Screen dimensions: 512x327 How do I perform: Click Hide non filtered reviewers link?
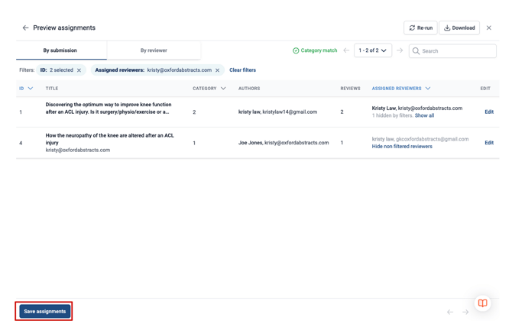point(402,147)
